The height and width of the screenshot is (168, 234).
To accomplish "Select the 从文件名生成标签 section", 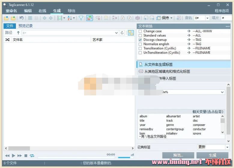I will (184, 65).
